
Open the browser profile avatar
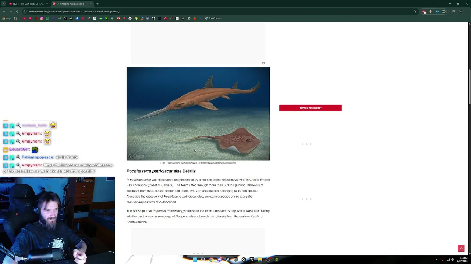(x=460, y=11)
